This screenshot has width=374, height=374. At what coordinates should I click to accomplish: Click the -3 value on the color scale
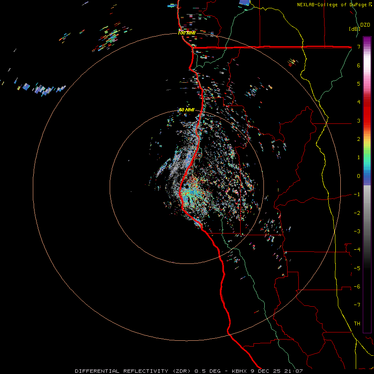click(357, 231)
